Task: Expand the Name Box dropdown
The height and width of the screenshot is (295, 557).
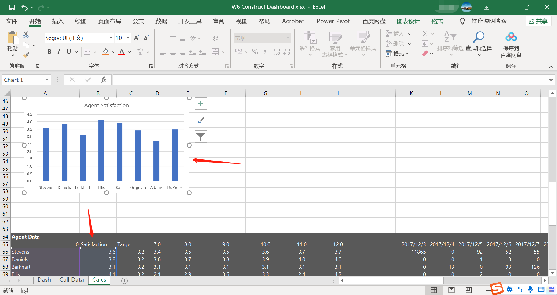Action: [x=47, y=80]
